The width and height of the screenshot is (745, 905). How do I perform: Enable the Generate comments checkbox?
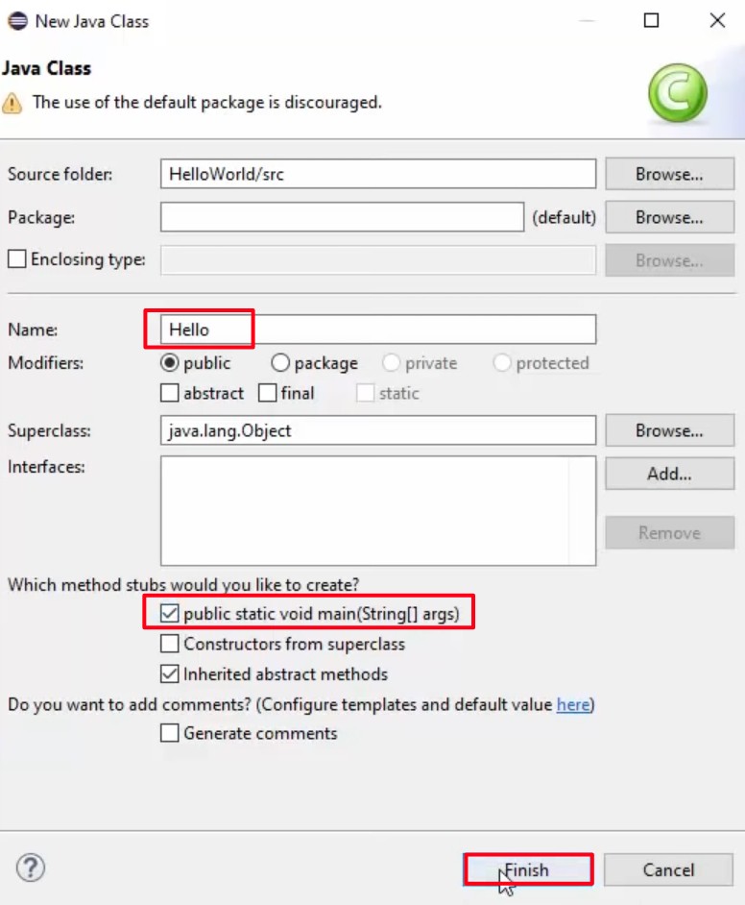(170, 733)
